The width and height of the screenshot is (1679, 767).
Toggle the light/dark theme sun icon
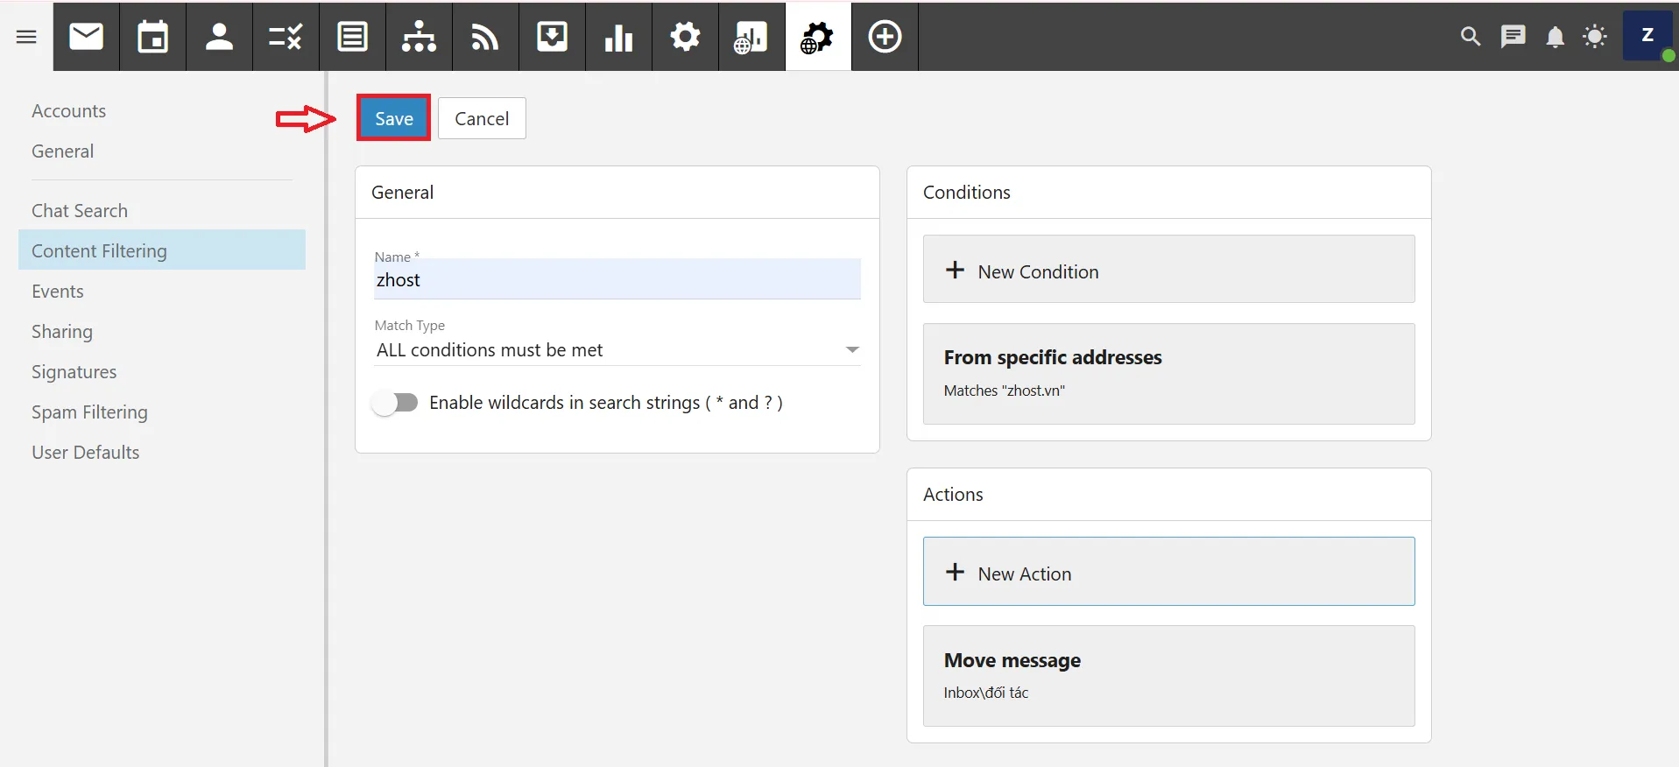coord(1595,37)
